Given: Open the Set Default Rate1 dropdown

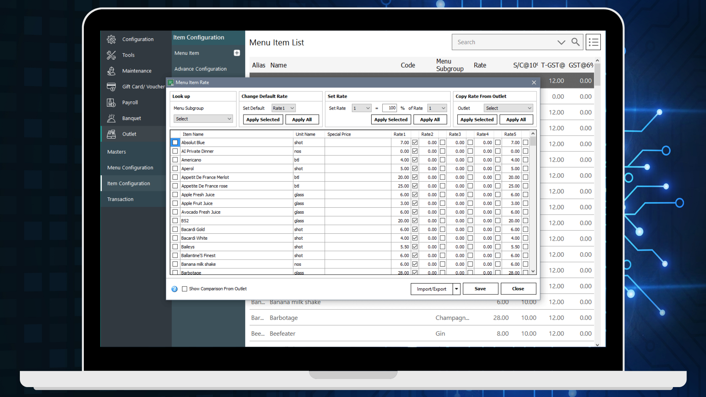Looking at the screenshot, I should pyautogui.click(x=284, y=108).
